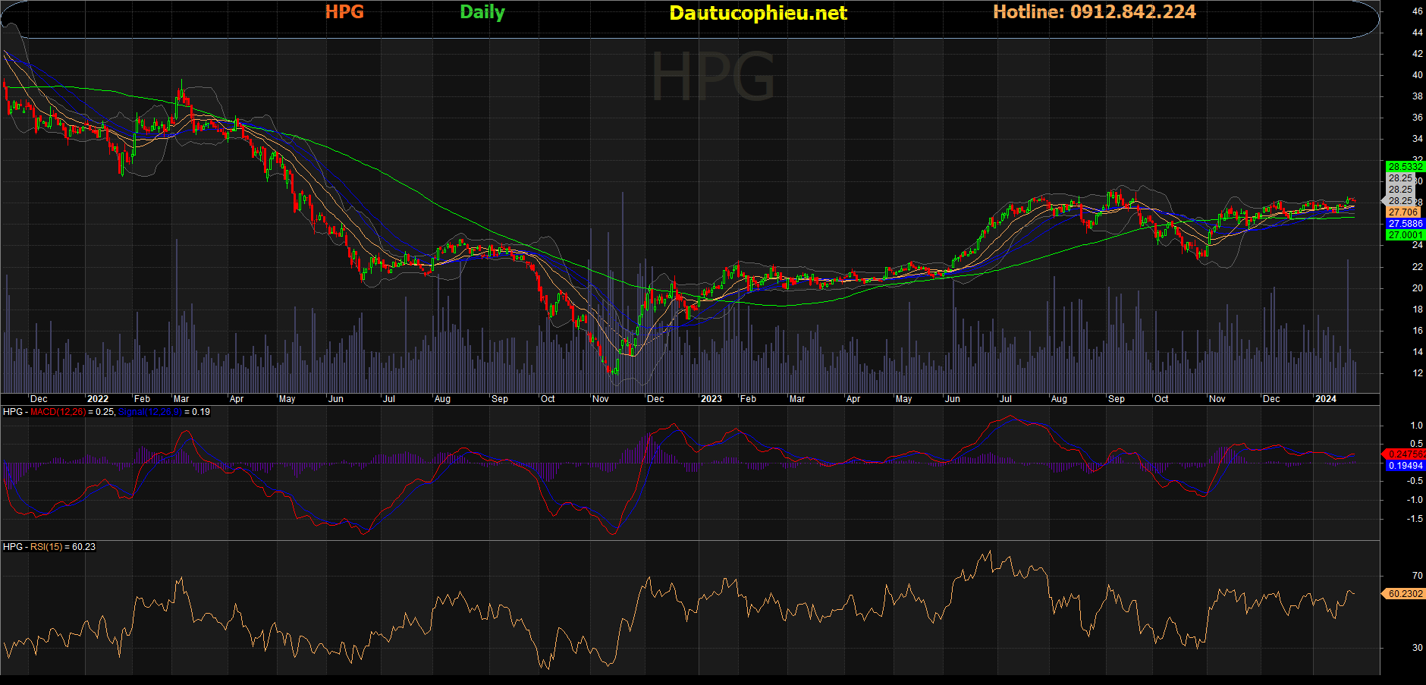Click the blue 0.19494 signal value tag

(x=1405, y=466)
